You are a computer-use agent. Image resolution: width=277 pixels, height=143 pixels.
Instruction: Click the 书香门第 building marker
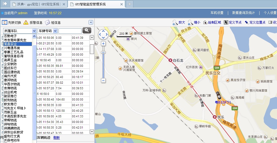196,95
